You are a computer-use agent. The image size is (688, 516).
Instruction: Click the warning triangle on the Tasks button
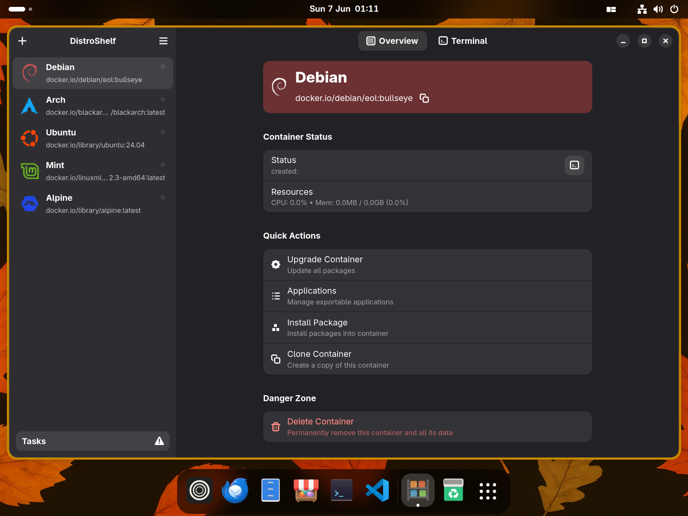pyautogui.click(x=160, y=441)
